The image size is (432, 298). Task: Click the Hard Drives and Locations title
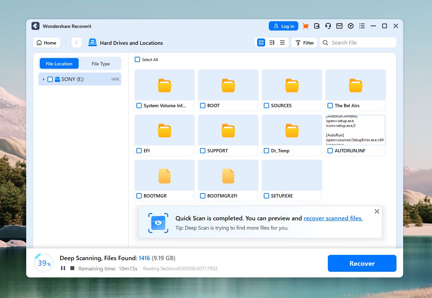coord(131,43)
